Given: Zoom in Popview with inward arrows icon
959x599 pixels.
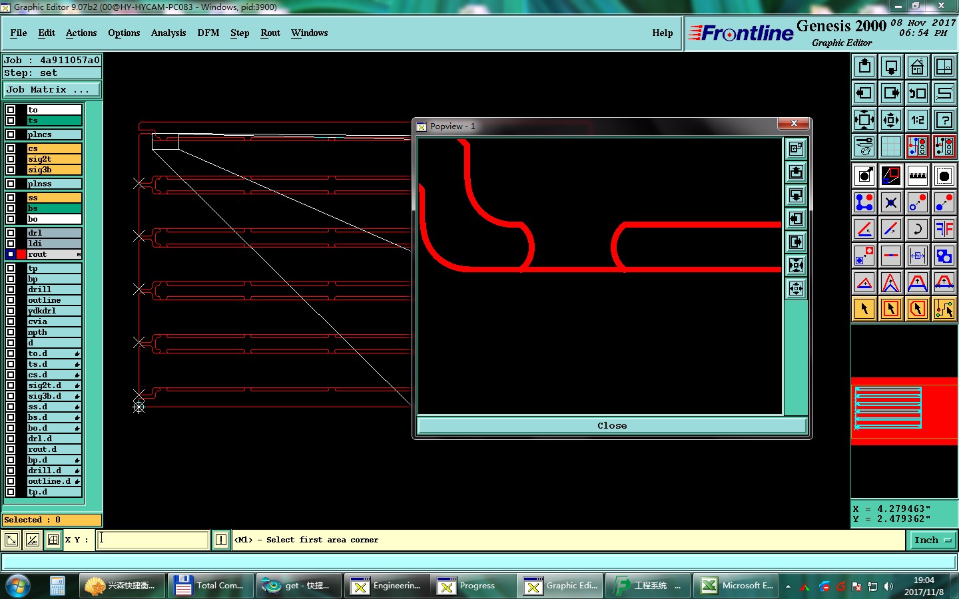Looking at the screenshot, I should [796, 266].
